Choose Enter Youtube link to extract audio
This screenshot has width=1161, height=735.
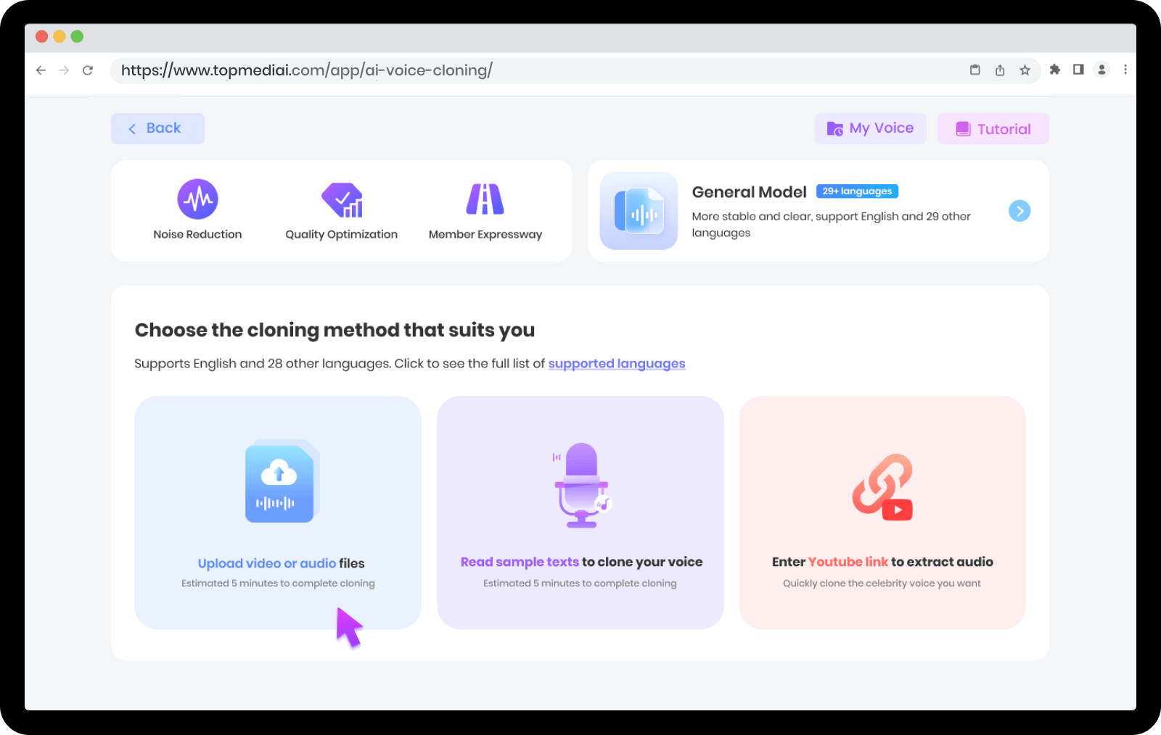click(882, 512)
